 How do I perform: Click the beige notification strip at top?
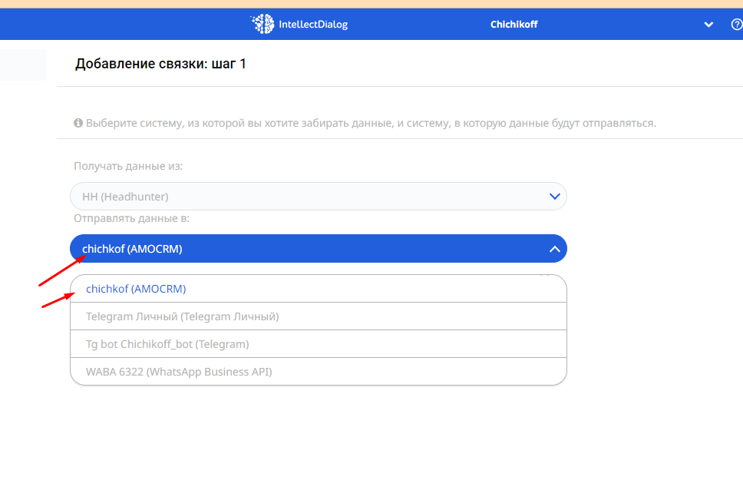click(371, 4)
